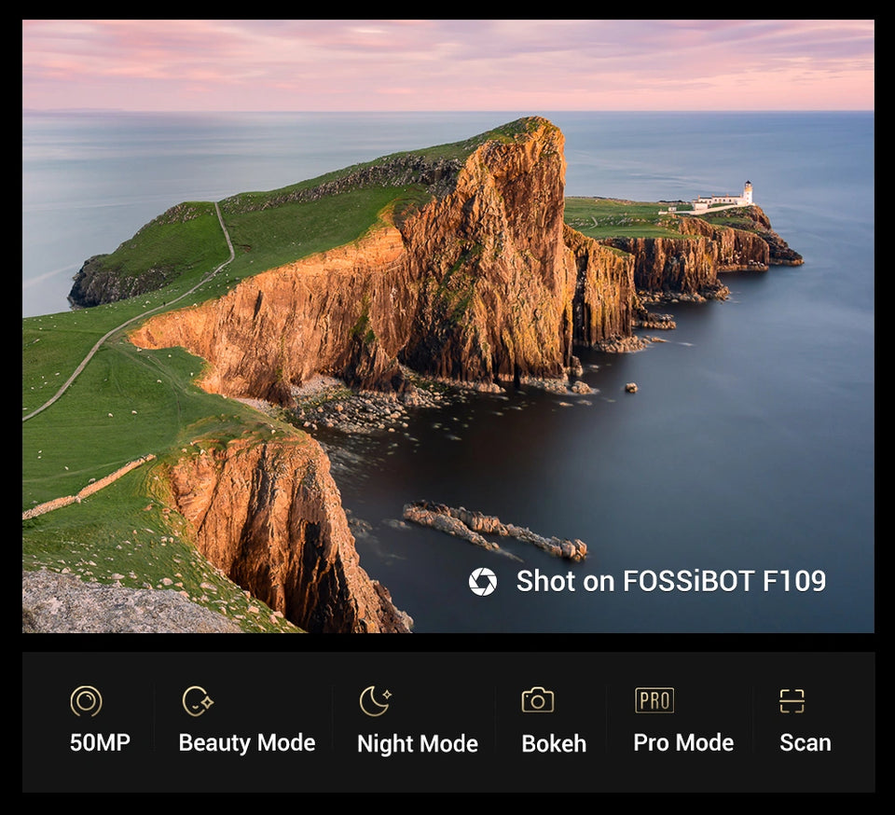Select the Beauty Mode face icon
Image resolution: width=895 pixels, height=815 pixels.
pos(197,701)
